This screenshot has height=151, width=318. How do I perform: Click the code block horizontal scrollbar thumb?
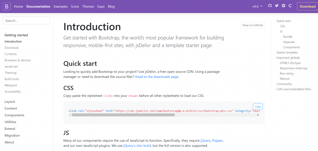[x=123, y=115]
